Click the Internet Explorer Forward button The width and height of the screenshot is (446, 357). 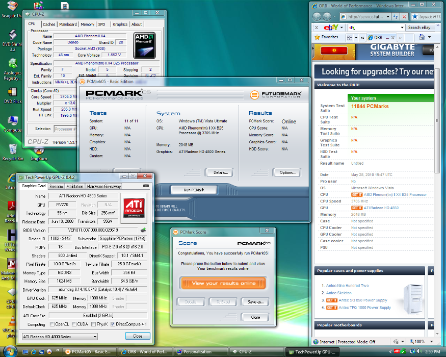tap(327, 16)
